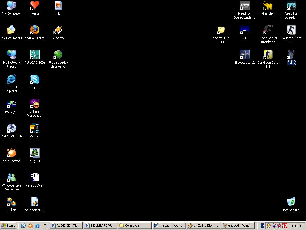Switch to the untitled - Paint taskbar window
Screen dimensions: 306x230
click(x=238, y=226)
